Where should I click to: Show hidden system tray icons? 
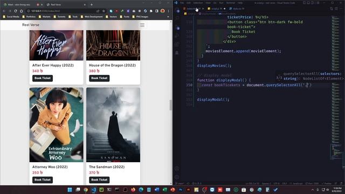[x=313, y=190]
